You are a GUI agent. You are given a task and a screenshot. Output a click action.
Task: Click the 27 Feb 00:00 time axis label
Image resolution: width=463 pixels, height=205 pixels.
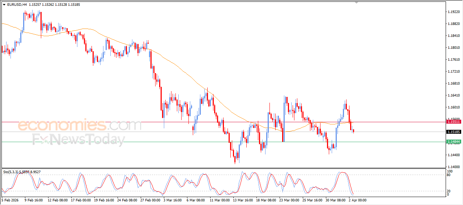click(151, 200)
